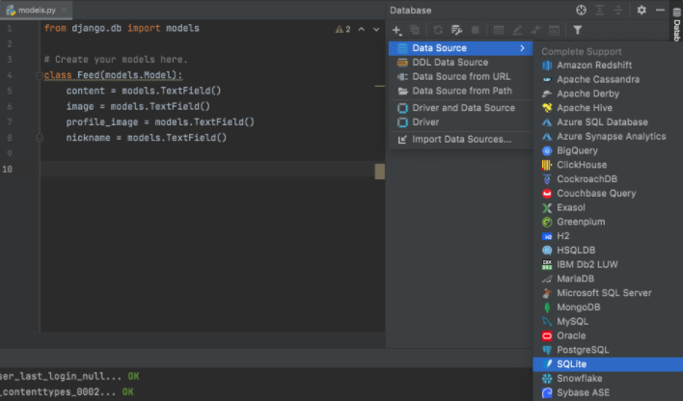The width and height of the screenshot is (683, 401).
Task: Open the Database panel gear settings
Action: pos(642,10)
